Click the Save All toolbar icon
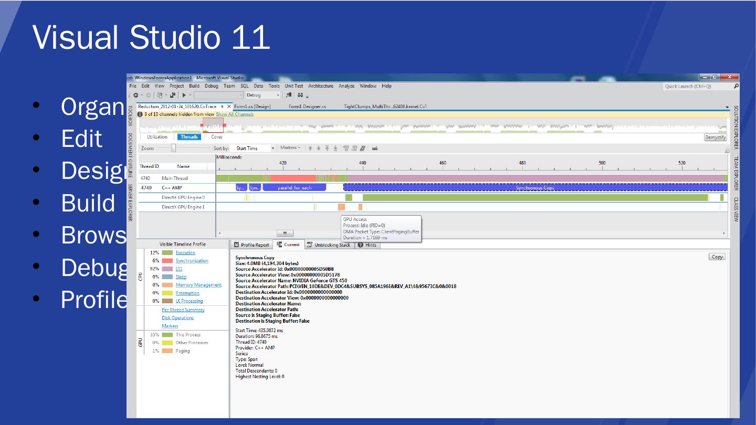756x425 pixels. (x=172, y=95)
